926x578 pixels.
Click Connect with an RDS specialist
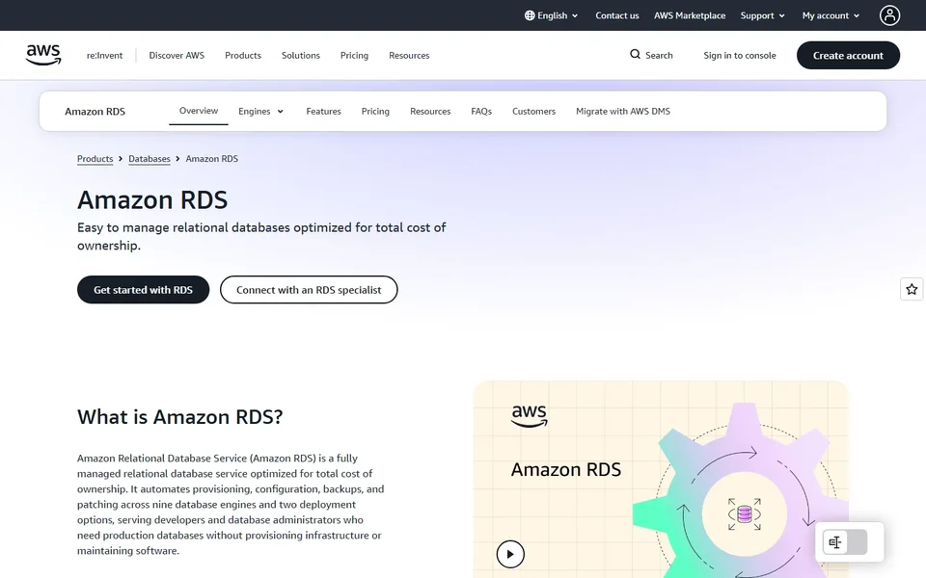[x=309, y=290]
